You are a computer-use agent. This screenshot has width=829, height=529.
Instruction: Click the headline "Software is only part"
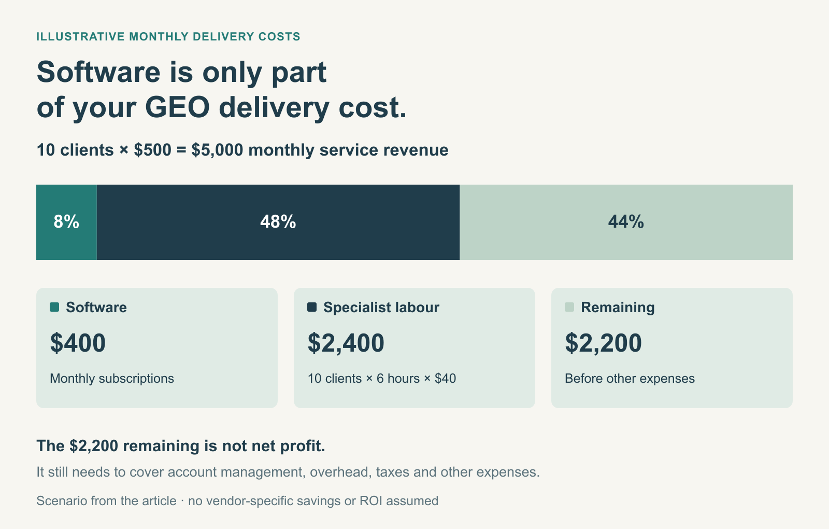[182, 72]
